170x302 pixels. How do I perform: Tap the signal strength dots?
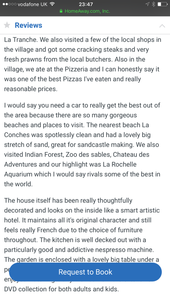point(9,4)
